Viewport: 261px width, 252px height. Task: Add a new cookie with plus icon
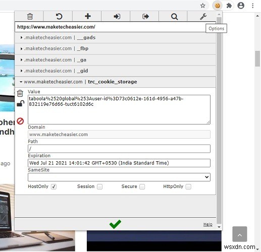coord(88,16)
